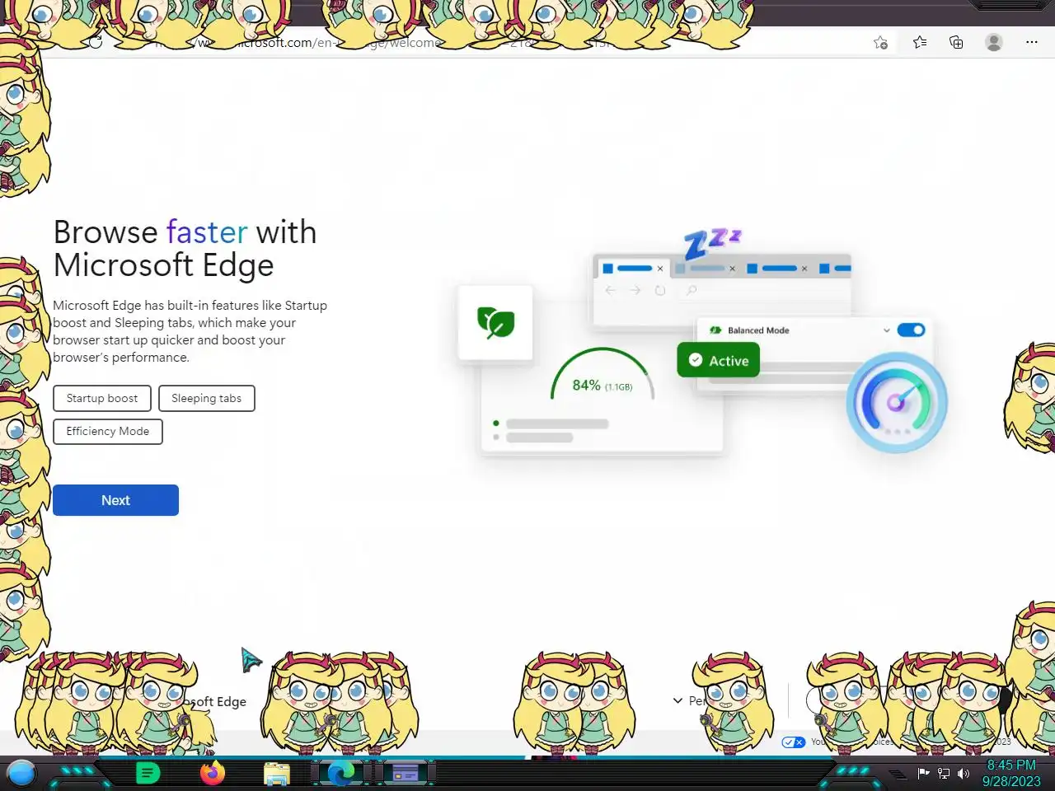Viewport: 1055px width, 791px height.
Task: Open the green chat app taskbar icon
Action: pos(148,773)
